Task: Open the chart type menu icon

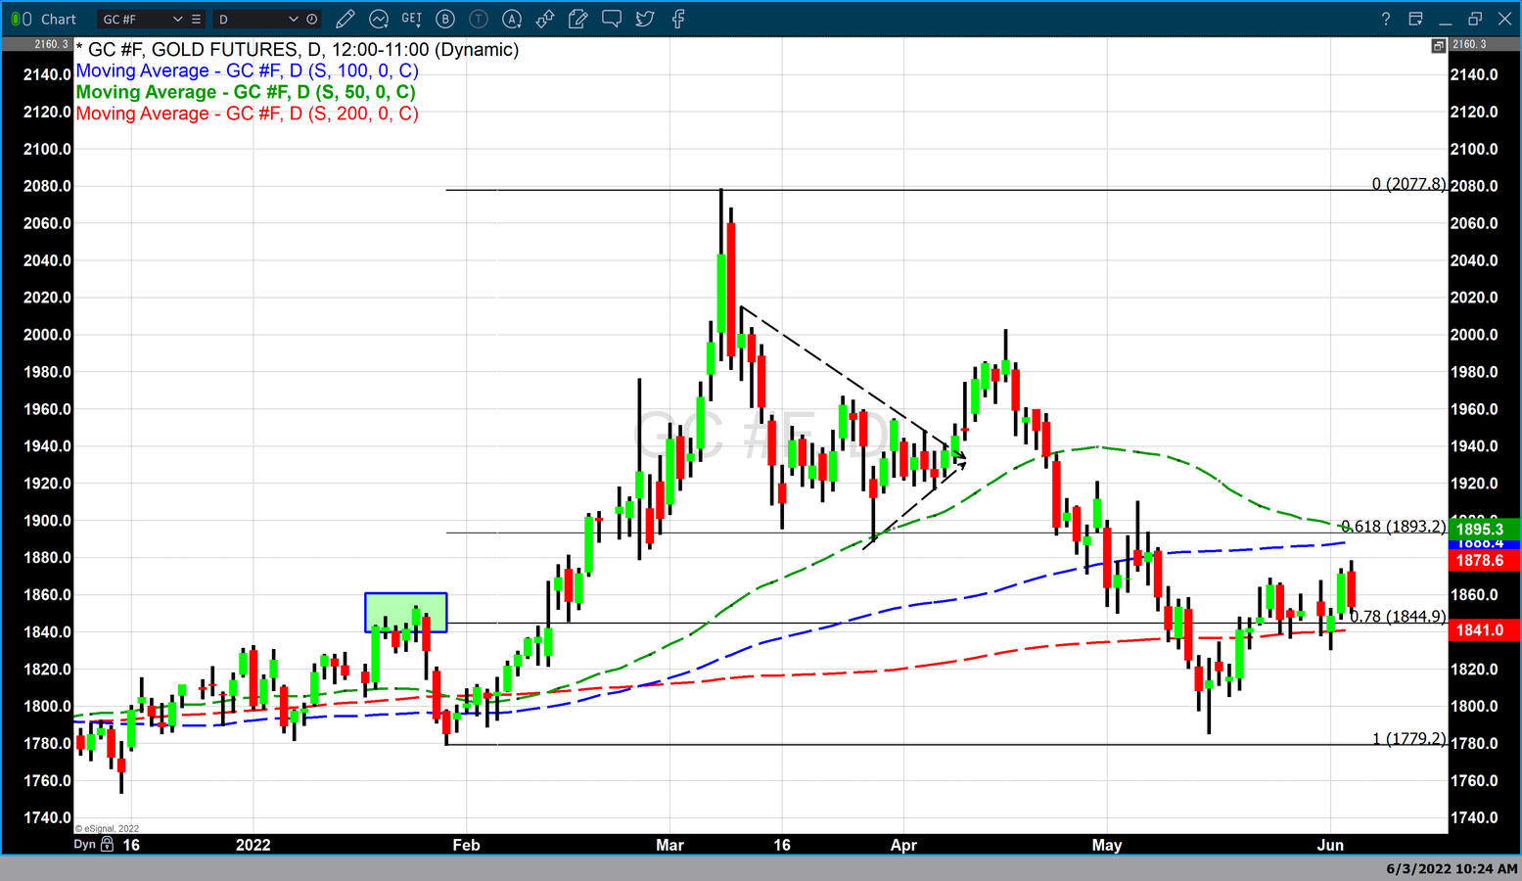Action: point(379,19)
